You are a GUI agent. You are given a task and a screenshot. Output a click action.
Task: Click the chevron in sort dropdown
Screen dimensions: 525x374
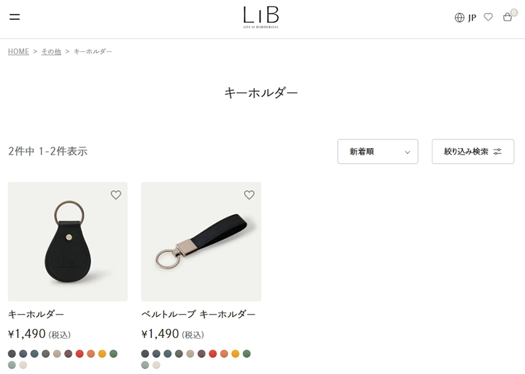click(x=408, y=152)
